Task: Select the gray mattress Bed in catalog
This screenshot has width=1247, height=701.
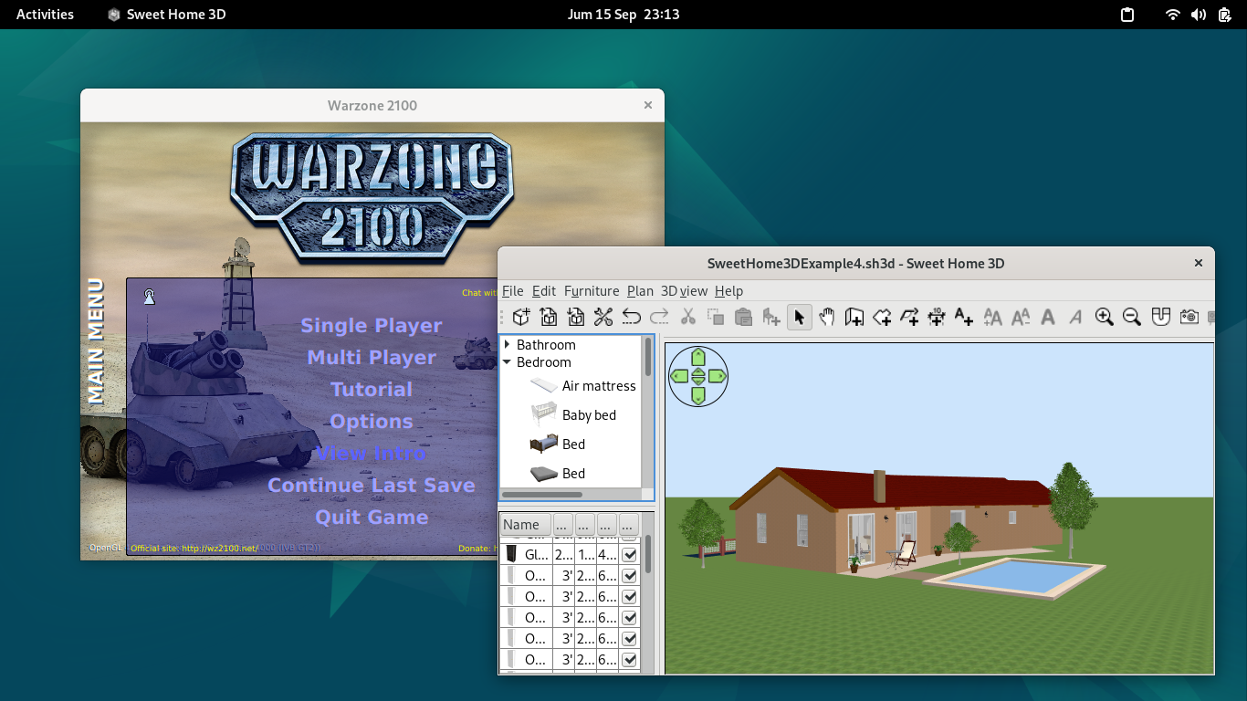Action: click(x=558, y=474)
